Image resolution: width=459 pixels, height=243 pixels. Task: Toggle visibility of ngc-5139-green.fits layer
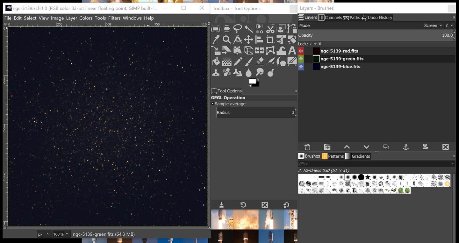(x=301, y=59)
